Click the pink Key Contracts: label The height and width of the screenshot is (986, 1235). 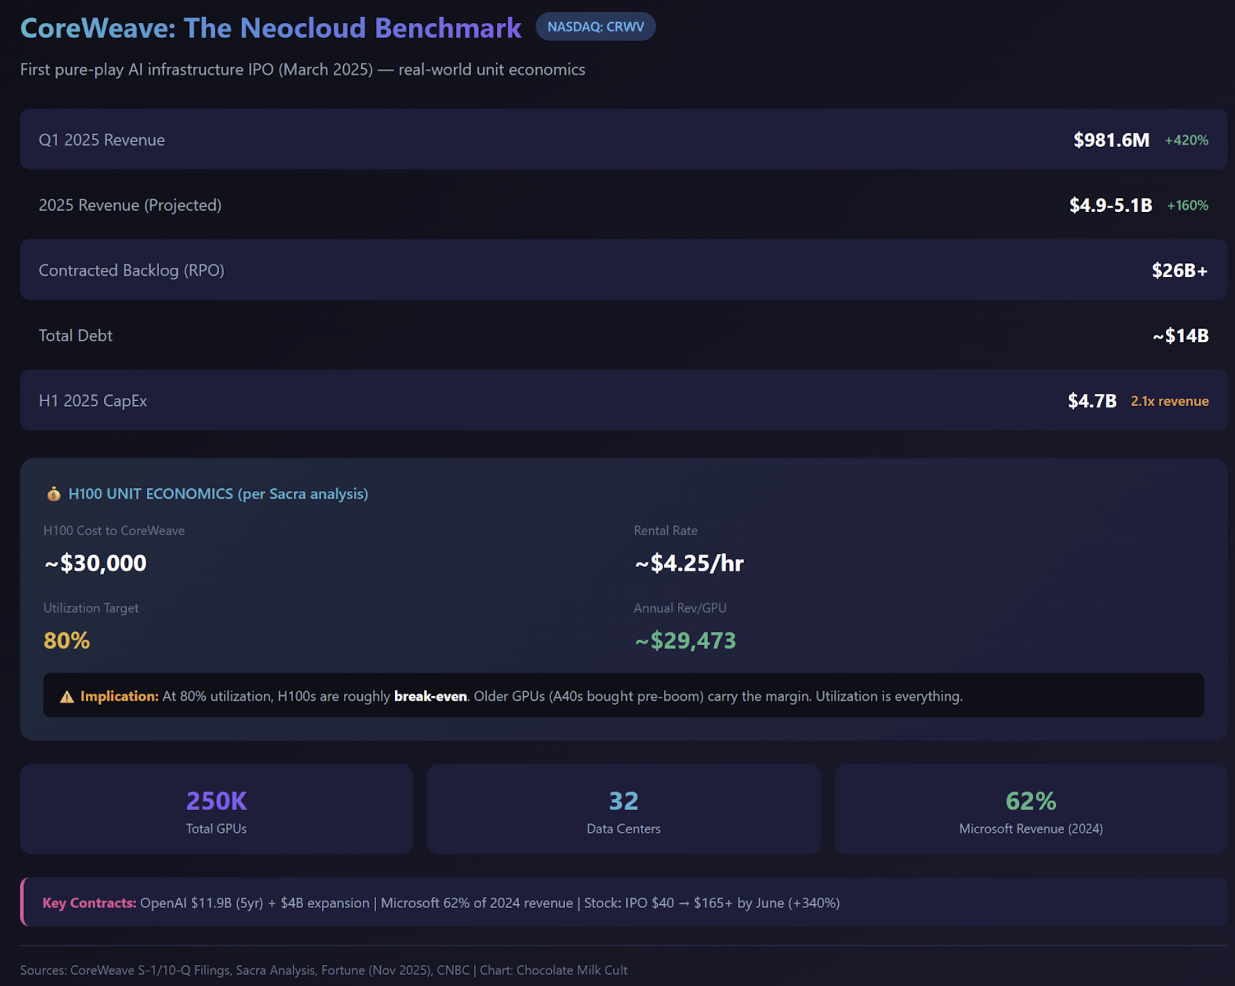89,903
